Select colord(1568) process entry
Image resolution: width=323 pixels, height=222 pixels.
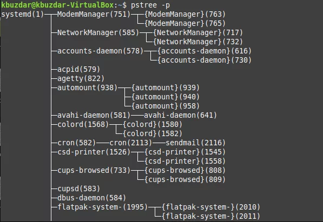pyautogui.click(x=83, y=125)
